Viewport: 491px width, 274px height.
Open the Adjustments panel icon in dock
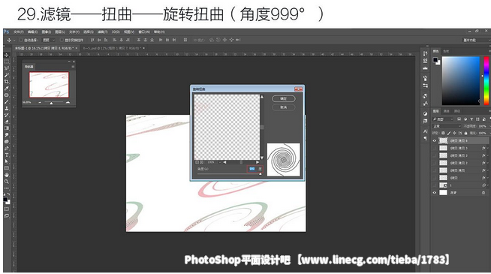(425, 113)
